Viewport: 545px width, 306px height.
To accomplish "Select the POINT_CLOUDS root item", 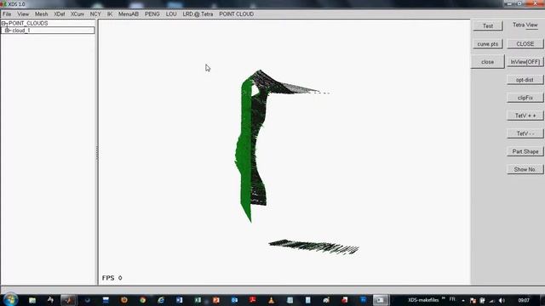I will coord(28,23).
